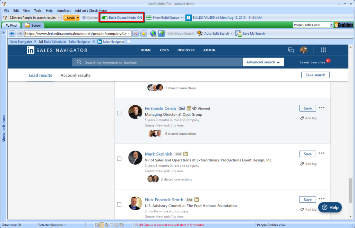The height and width of the screenshot is (228, 355).
Task: Expand the Extract People in search results dropdown
Action: coord(59,18)
